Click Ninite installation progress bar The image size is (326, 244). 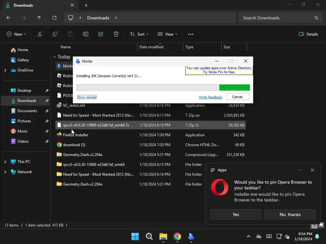coord(163,88)
